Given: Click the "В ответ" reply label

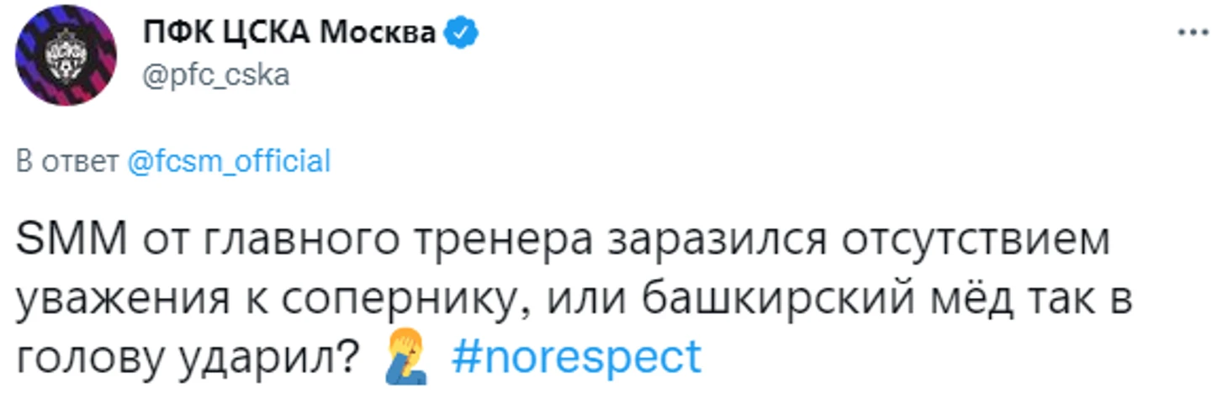Looking at the screenshot, I should tap(67, 162).
